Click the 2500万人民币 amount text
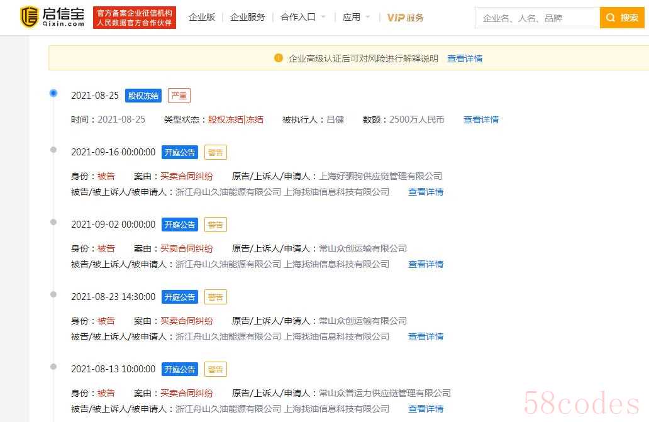This screenshot has width=649, height=422. (416, 119)
